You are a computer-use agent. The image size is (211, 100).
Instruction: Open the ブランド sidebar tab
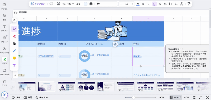(4, 39)
